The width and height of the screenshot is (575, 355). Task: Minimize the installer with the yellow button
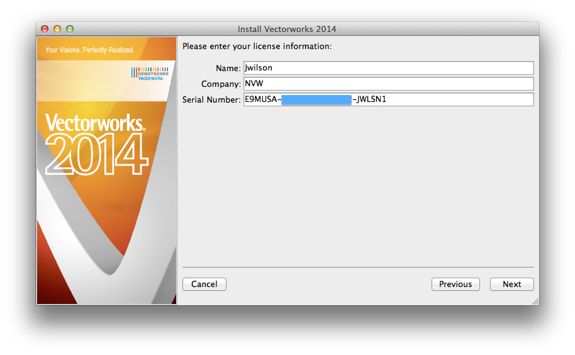(57, 29)
